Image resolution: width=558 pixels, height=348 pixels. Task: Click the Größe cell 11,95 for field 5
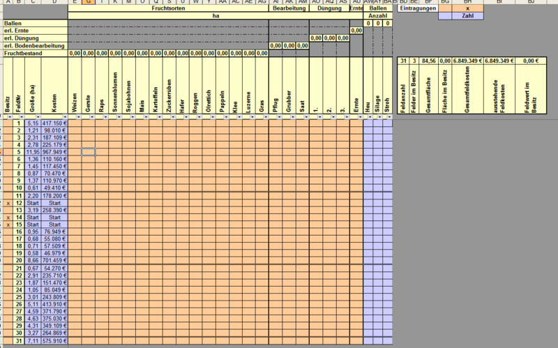(x=32, y=151)
